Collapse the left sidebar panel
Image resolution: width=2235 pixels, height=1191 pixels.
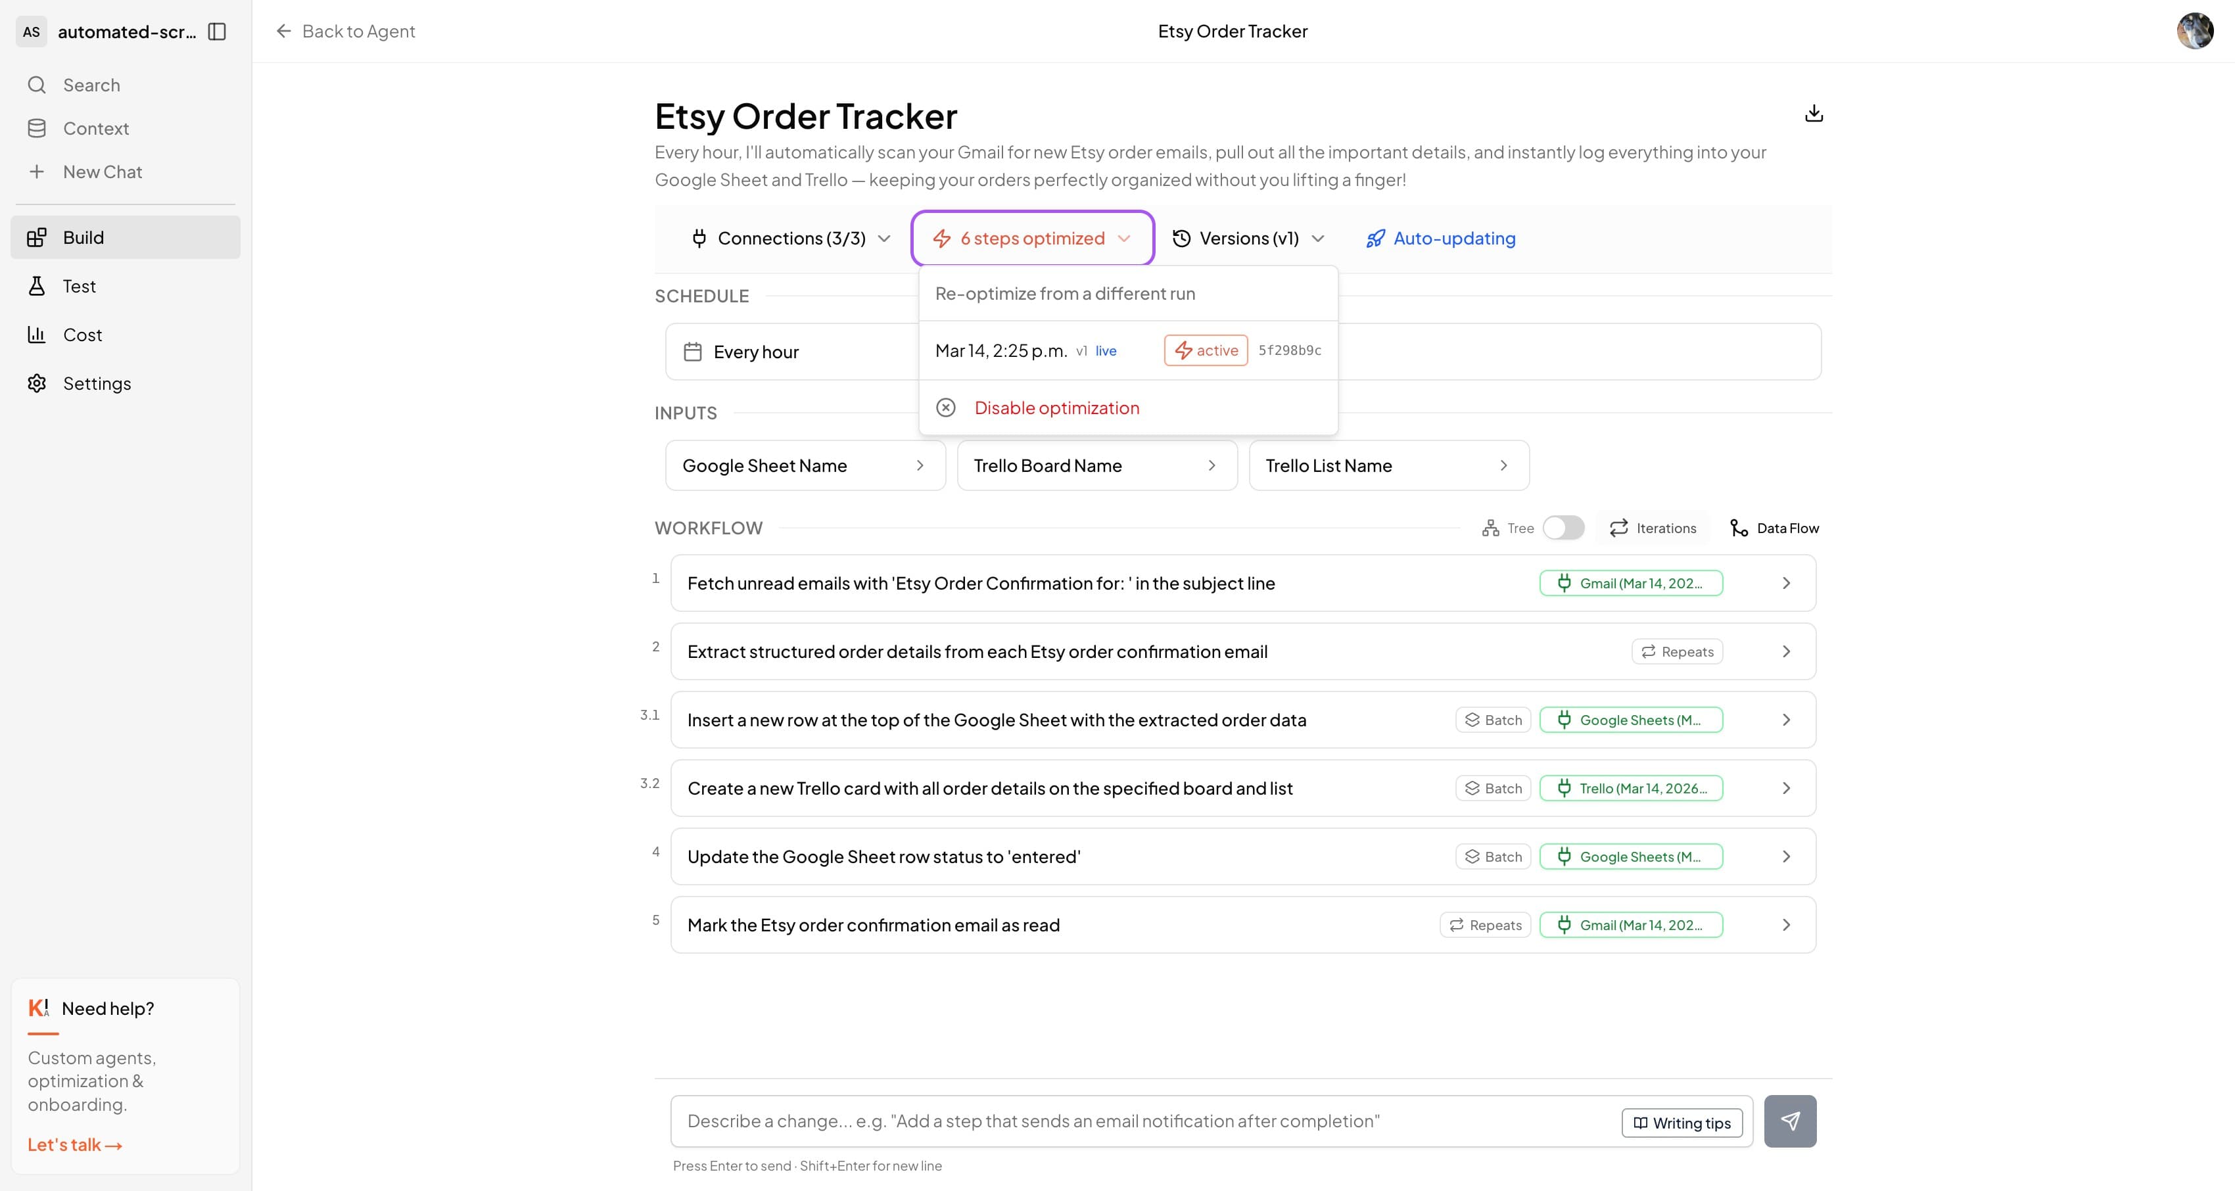tap(217, 32)
